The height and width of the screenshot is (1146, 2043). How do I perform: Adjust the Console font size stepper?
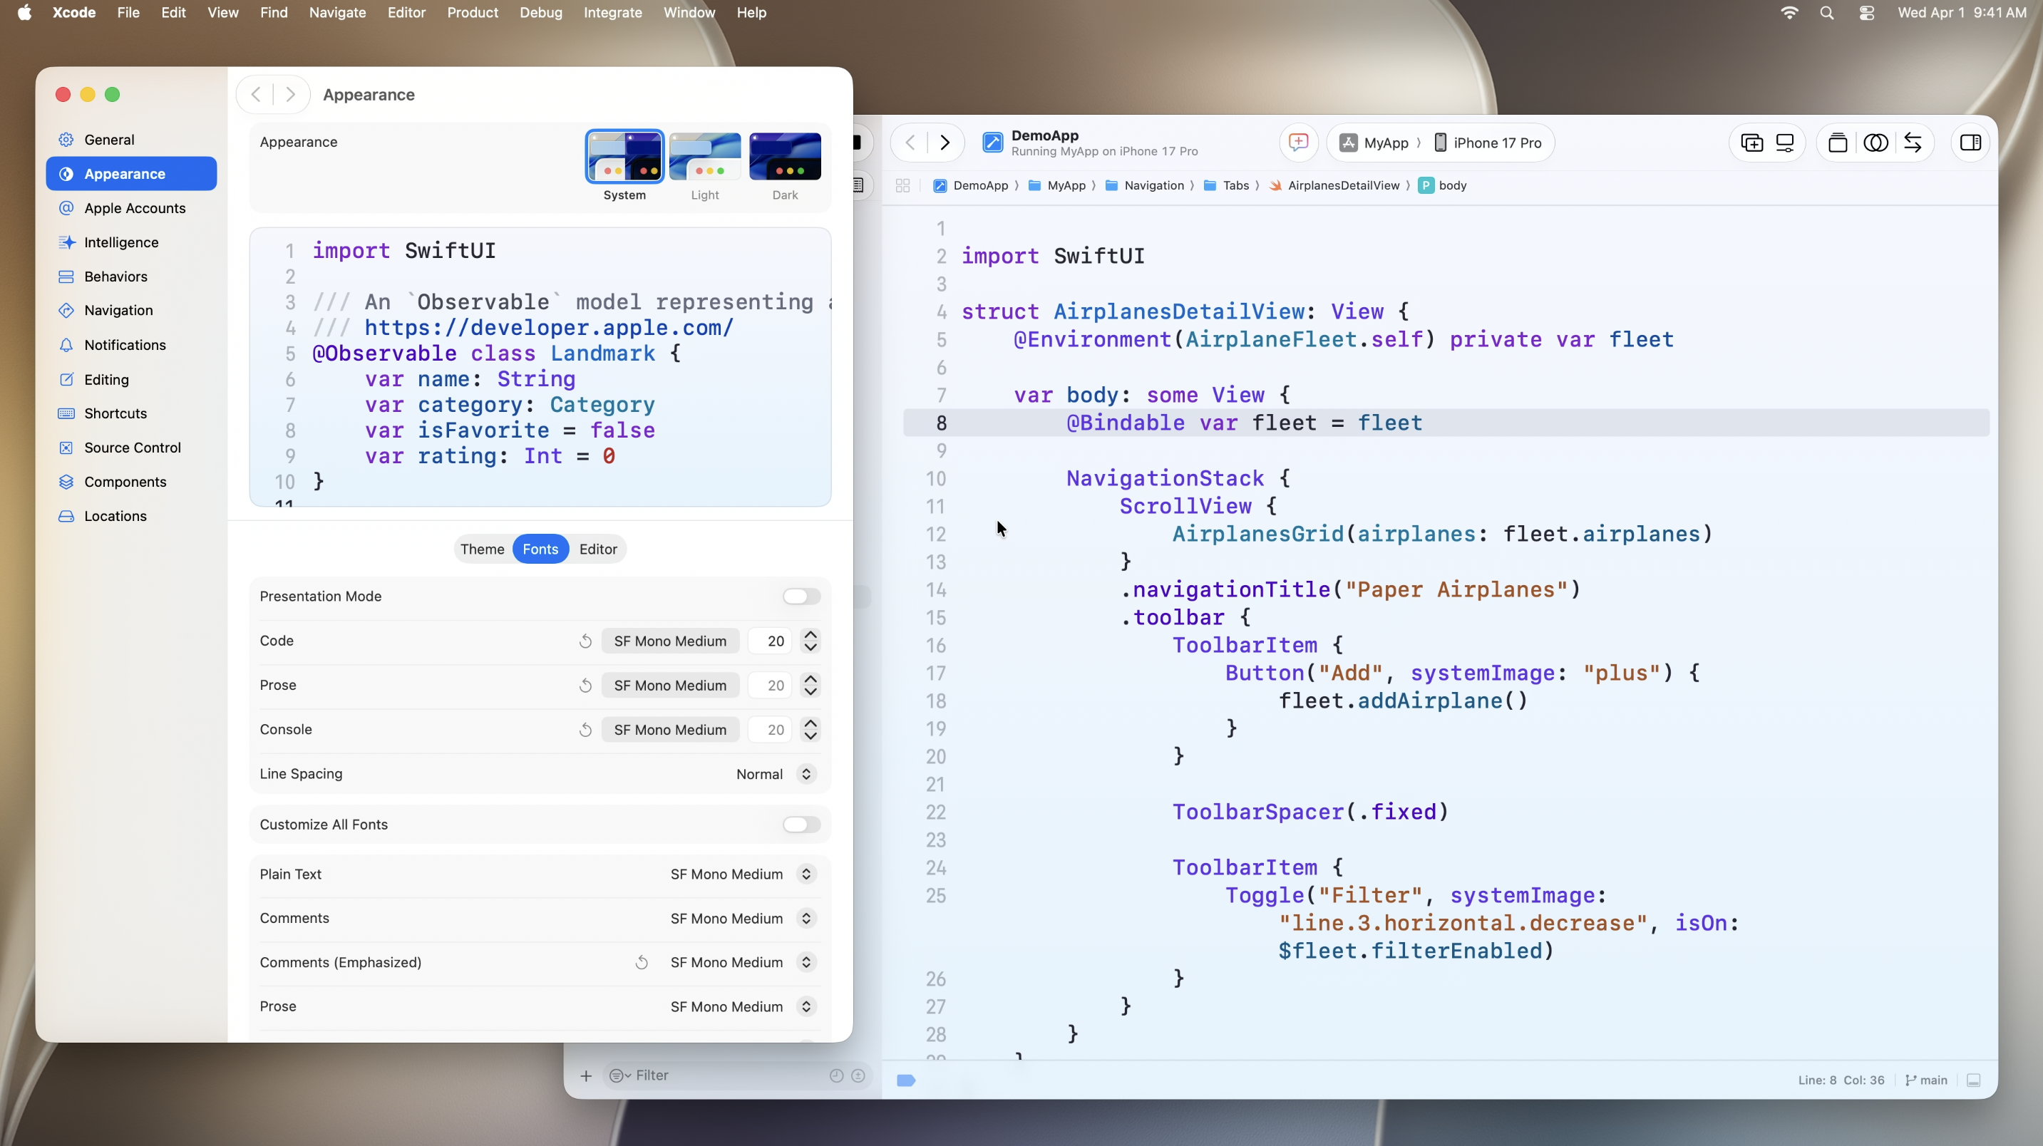click(810, 730)
